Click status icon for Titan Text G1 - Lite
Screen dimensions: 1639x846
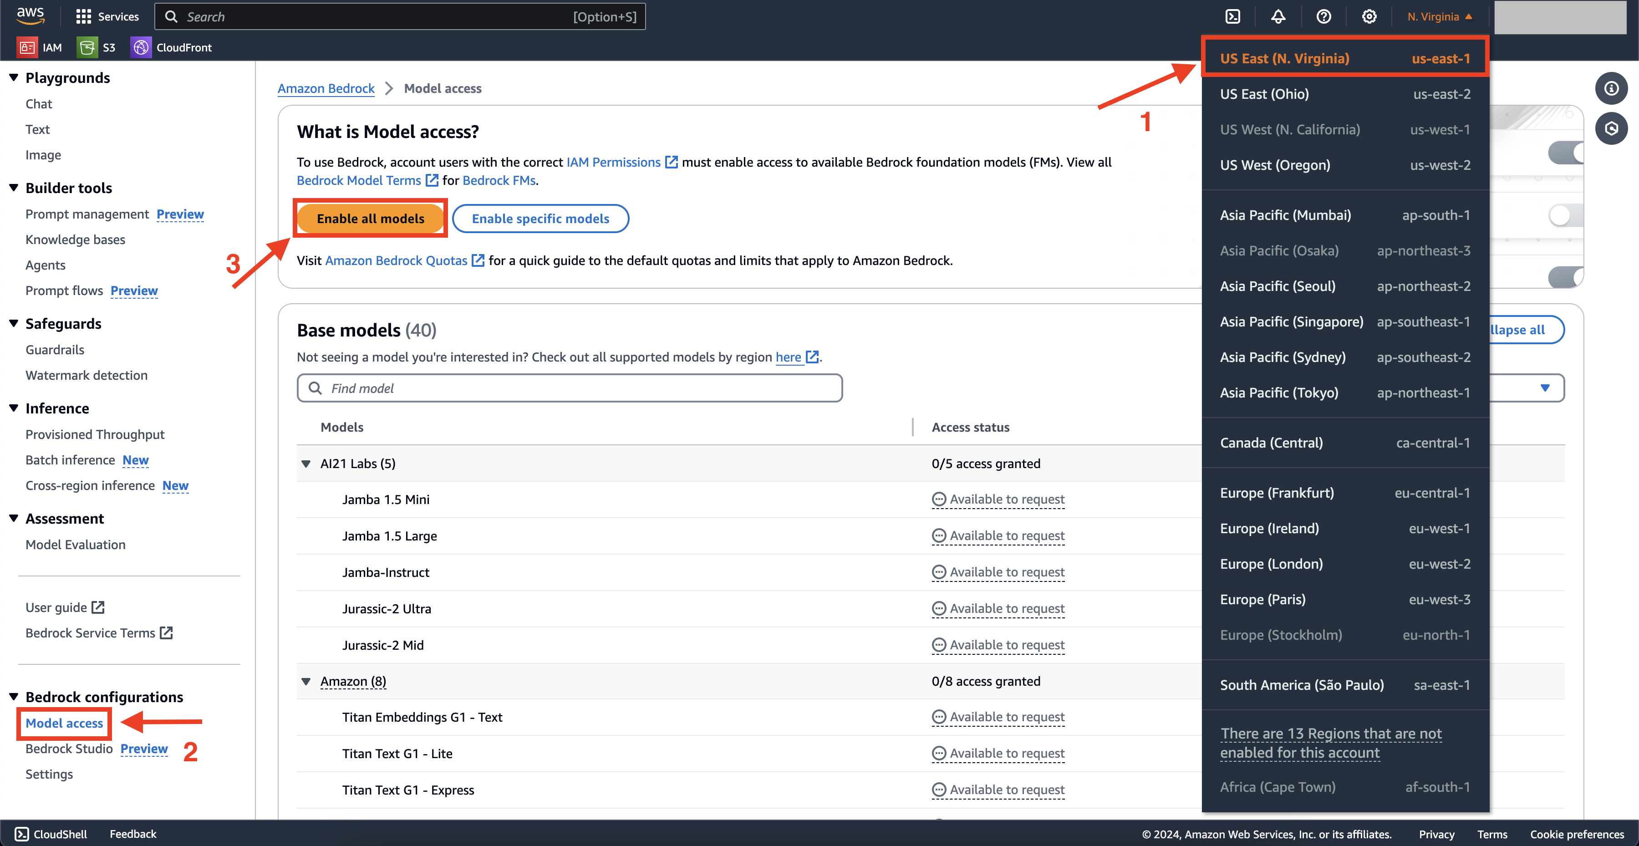(939, 754)
